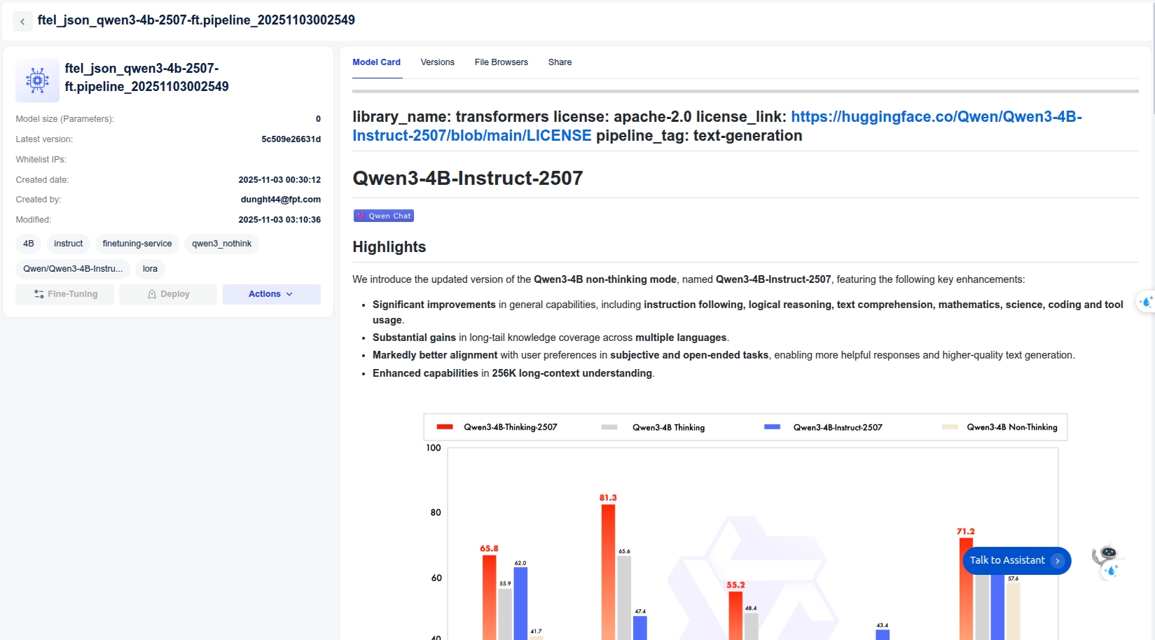Image resolution: width=1155 pixels, height=640 pixels.
Task: Click the qwen3_nothink tag
Action: click(x=221, y=244)
